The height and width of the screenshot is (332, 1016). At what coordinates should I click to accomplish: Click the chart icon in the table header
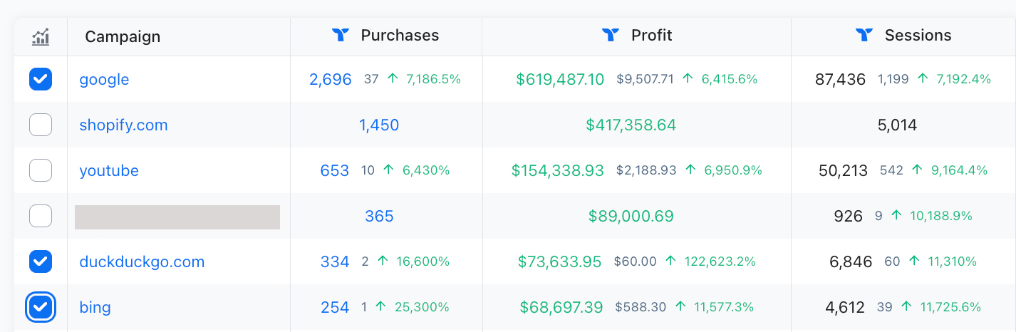pyautogui.click(x=41, y=36)
